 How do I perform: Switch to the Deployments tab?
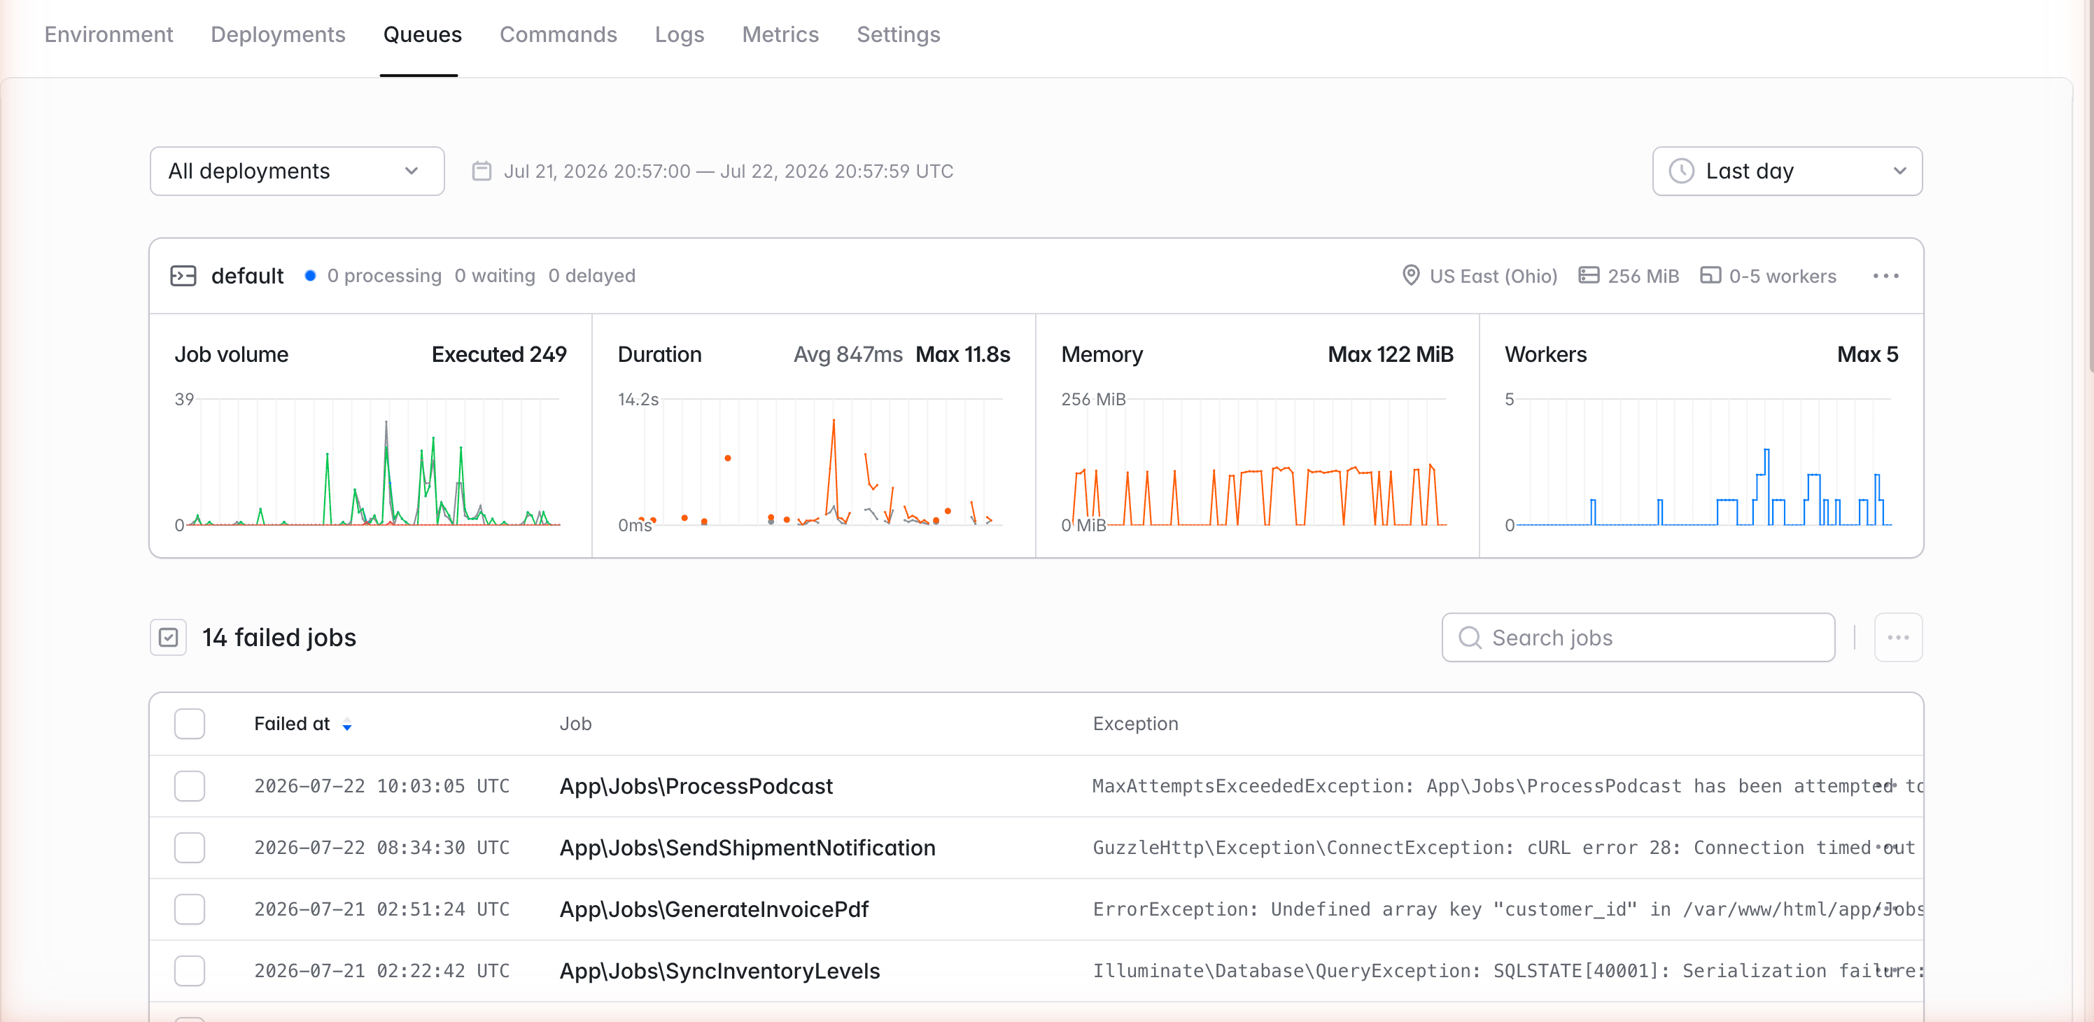(278, 34)
